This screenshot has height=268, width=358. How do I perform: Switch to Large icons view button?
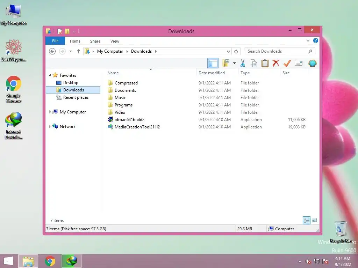314,220
